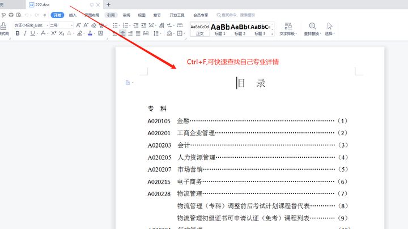
Task: Apply distributed alignment
Action: (x=146, y=33)
